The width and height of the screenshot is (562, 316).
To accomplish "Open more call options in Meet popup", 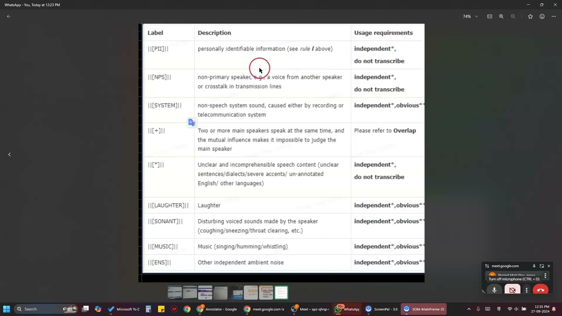I will (x=526, y=290).
